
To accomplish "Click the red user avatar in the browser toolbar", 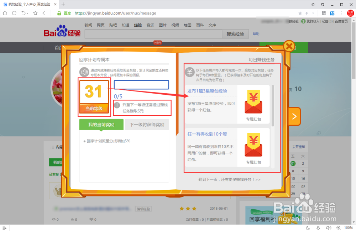I will tap(350, 13).
